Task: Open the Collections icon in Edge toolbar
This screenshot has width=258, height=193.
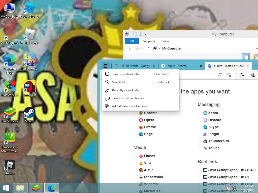Action: (253, 75)
